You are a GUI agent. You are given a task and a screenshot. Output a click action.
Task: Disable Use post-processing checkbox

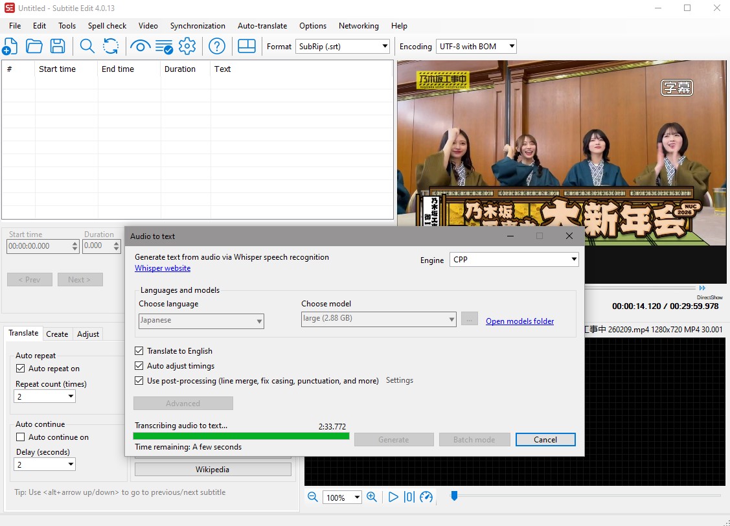coord(139,380)
